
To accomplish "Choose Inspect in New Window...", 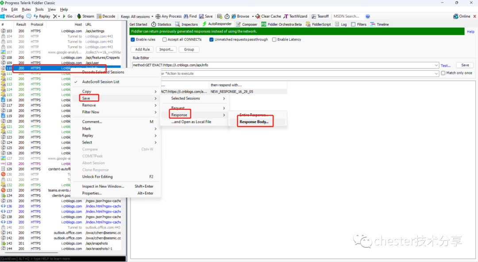I will [116, 186].
